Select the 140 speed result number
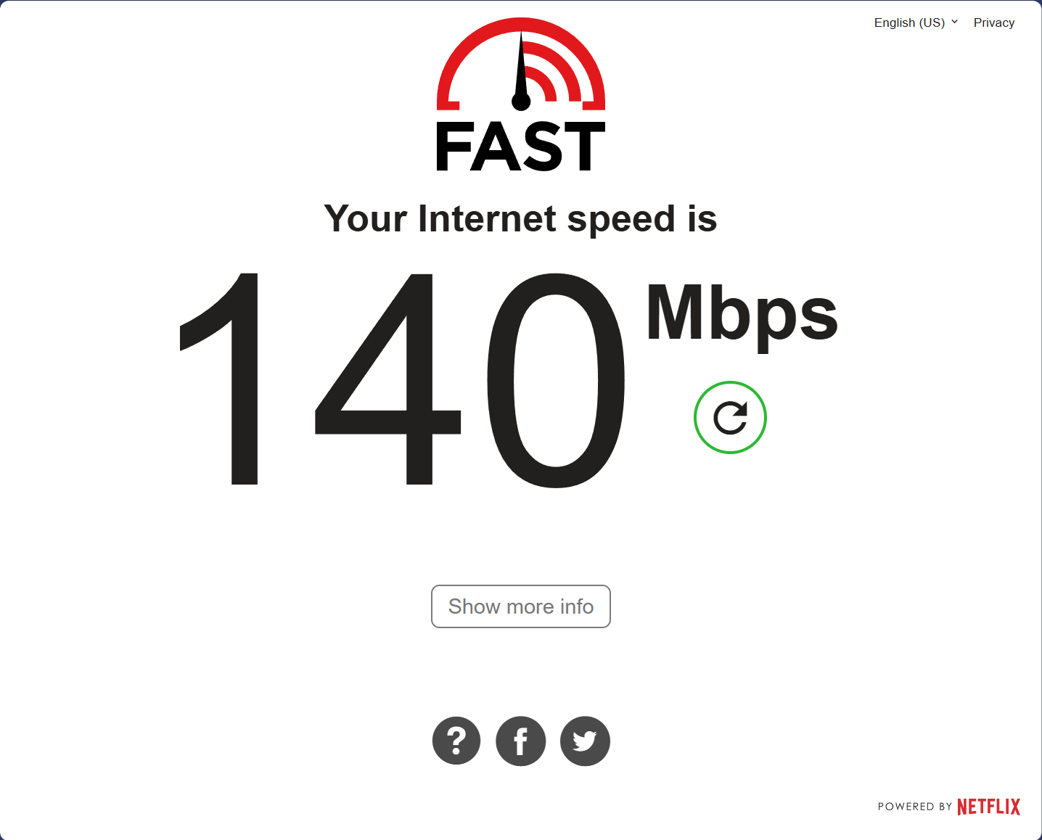 (x=402, y=379)
